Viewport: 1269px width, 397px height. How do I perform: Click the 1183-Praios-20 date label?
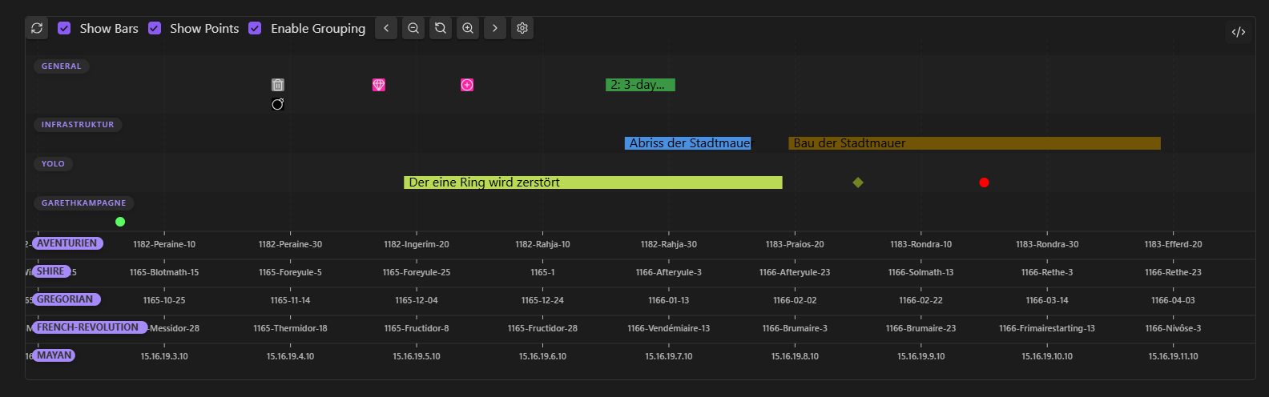(x=795, y=244)
